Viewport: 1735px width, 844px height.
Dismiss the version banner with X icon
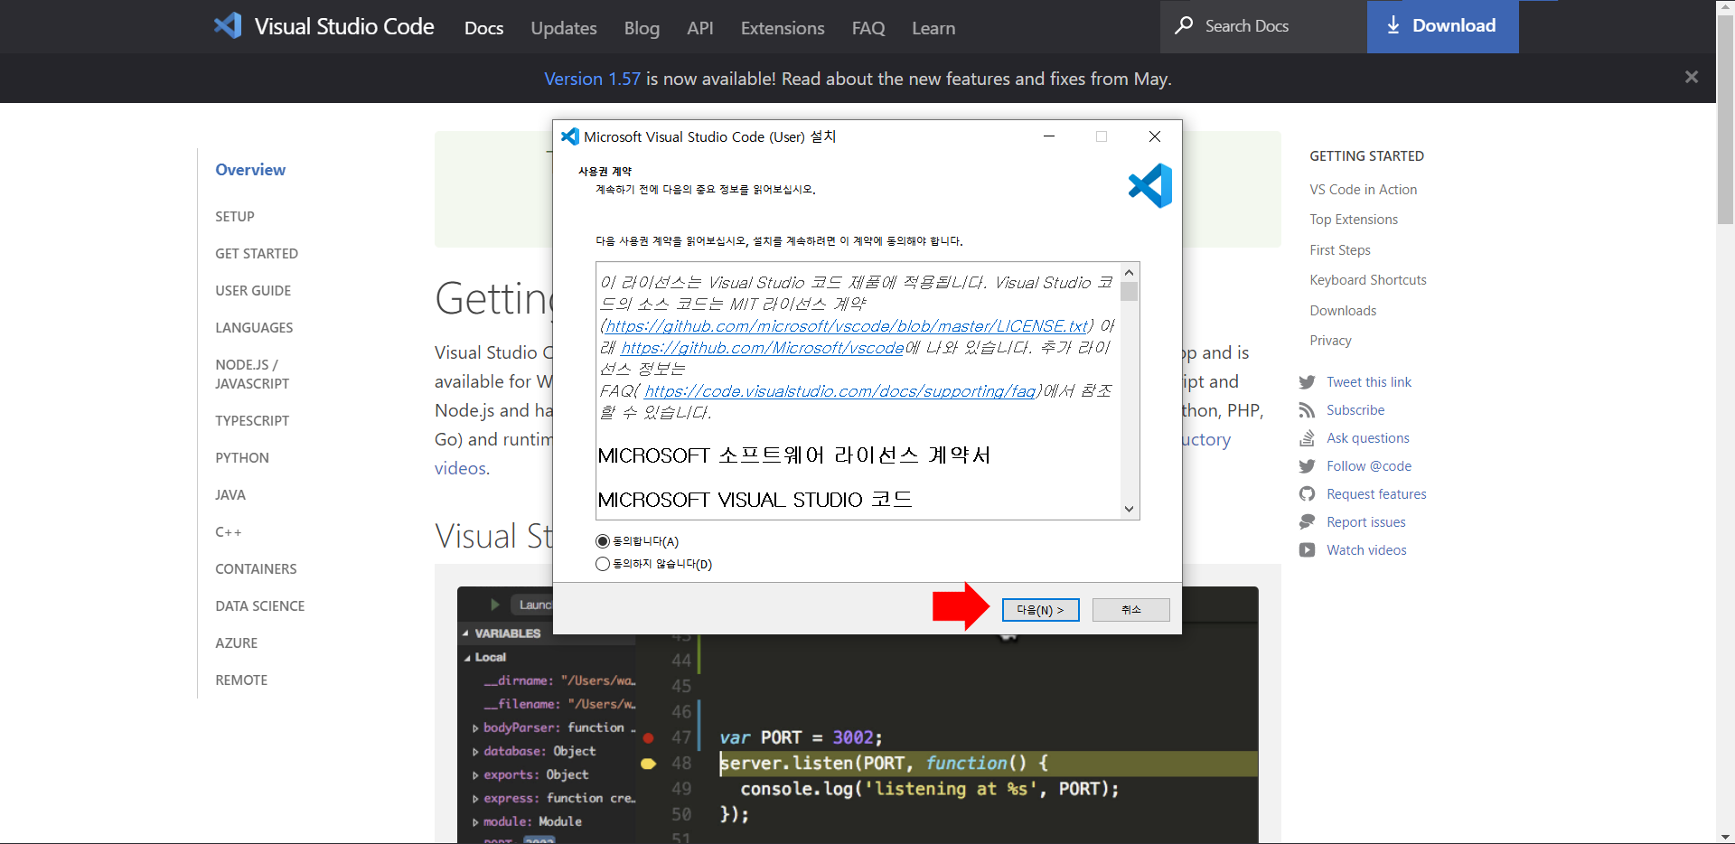[1692, 78]
